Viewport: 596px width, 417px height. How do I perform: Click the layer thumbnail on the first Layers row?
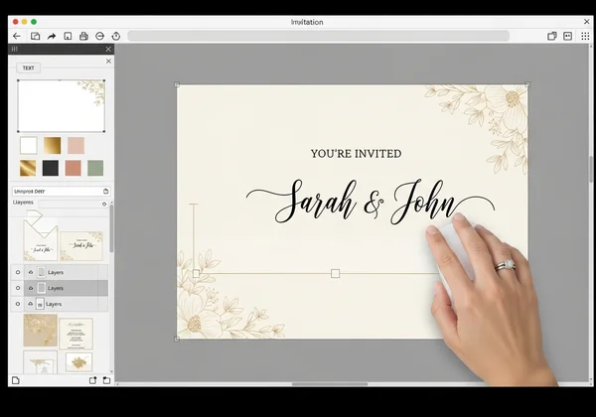tap(41, 272)
